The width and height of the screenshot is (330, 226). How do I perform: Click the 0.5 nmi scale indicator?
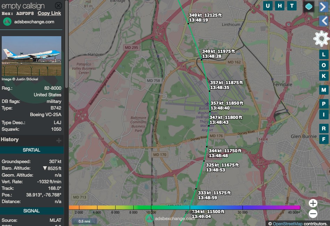coord(84,221)
